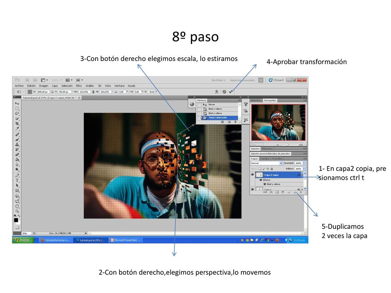Select the Quick Selection tool
The width and height of the screenshot is (391, 293).
[x=17, y=119]
